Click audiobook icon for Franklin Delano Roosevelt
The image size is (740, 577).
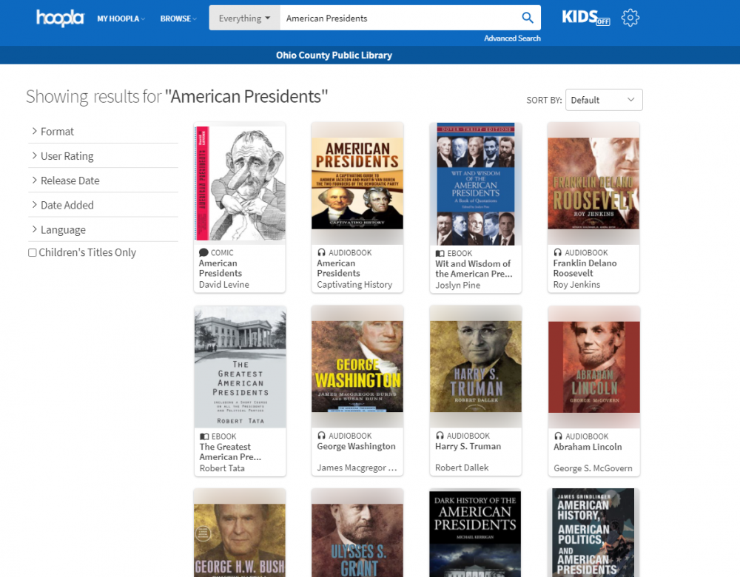[558, 252]
